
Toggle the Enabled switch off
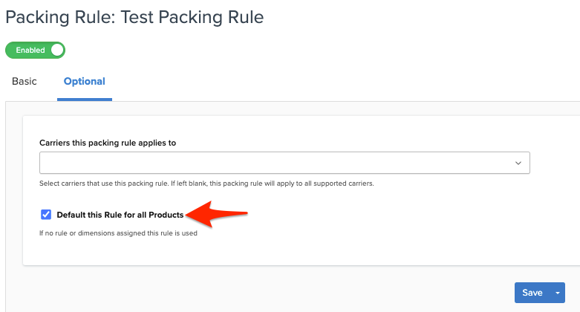pos(35,51)
